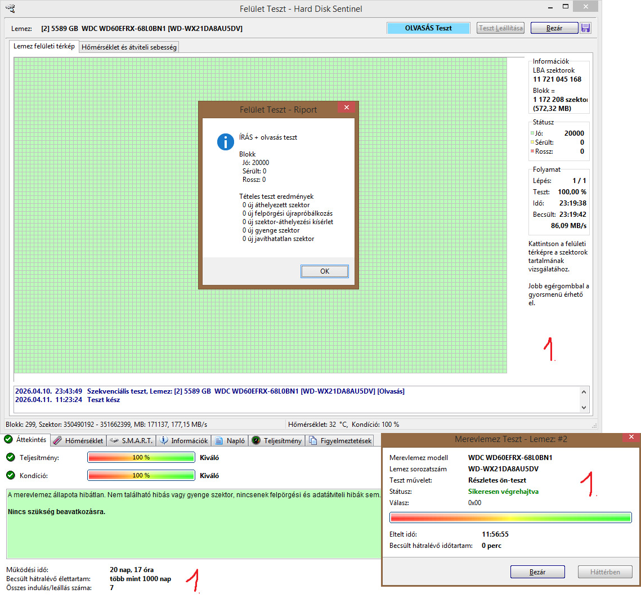Open the S.M.A.R.T. tab

(x=132, y=440)
